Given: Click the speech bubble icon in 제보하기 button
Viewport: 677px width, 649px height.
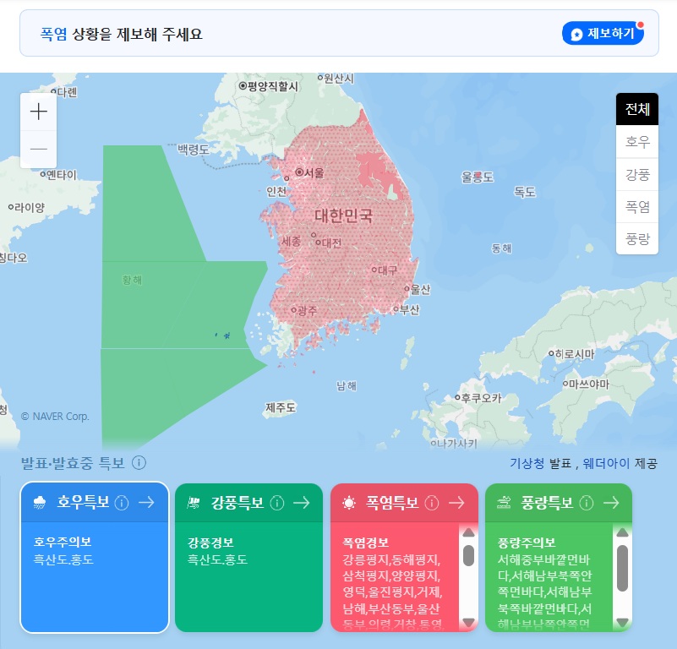Looking at the screenshot, I should [x=576, y=34].
